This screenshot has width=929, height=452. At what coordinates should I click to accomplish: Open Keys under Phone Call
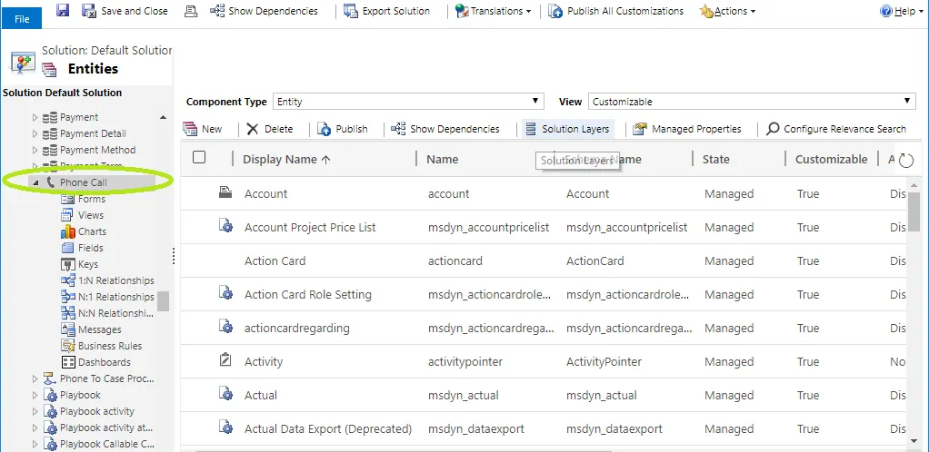pyautogui.click(x=87, y=264)
